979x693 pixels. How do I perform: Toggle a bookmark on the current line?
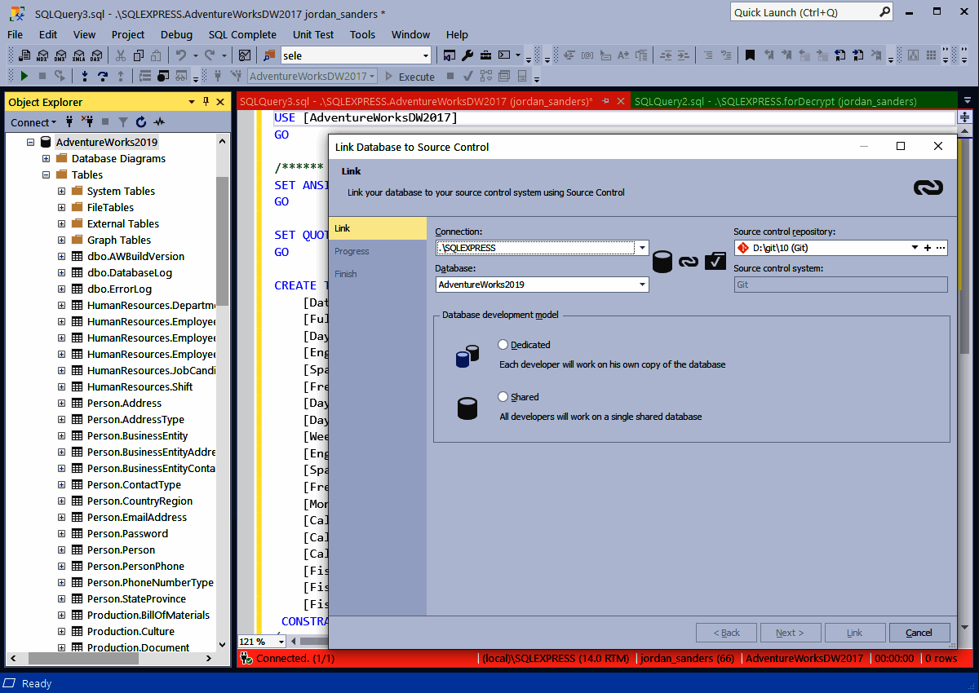click(x=750, y=55)
